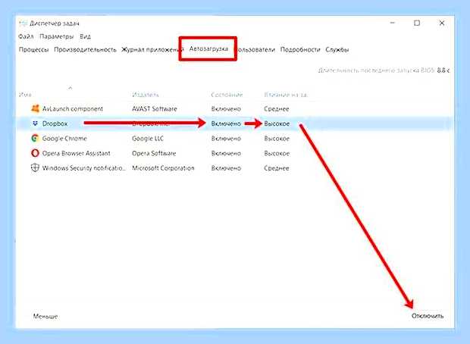This screenshot has width=470, height=344.
Task: Click the Google Chrome icon
Action: click(35, 138)
